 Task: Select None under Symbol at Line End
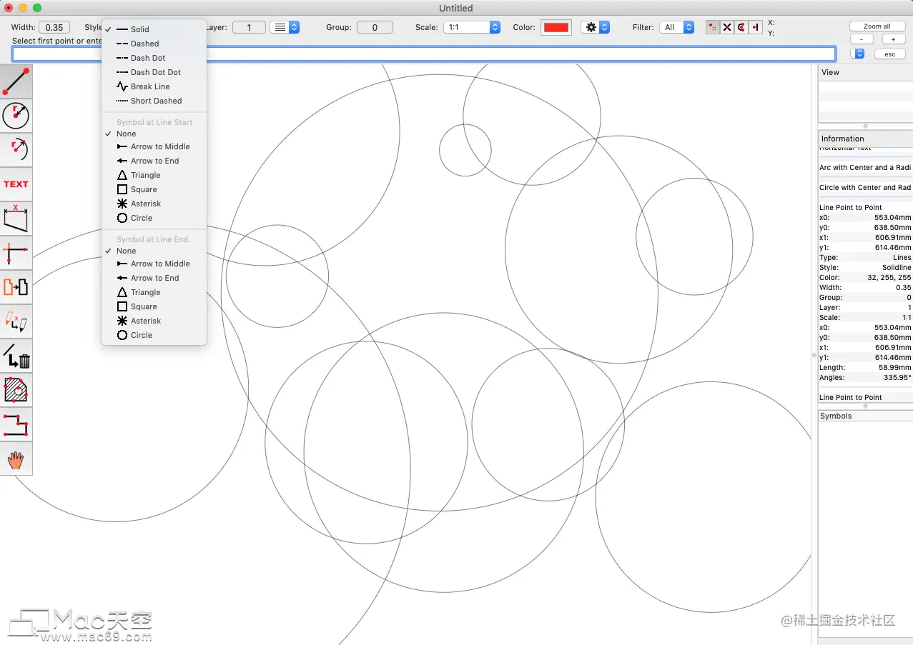click(x=154, y=251)
